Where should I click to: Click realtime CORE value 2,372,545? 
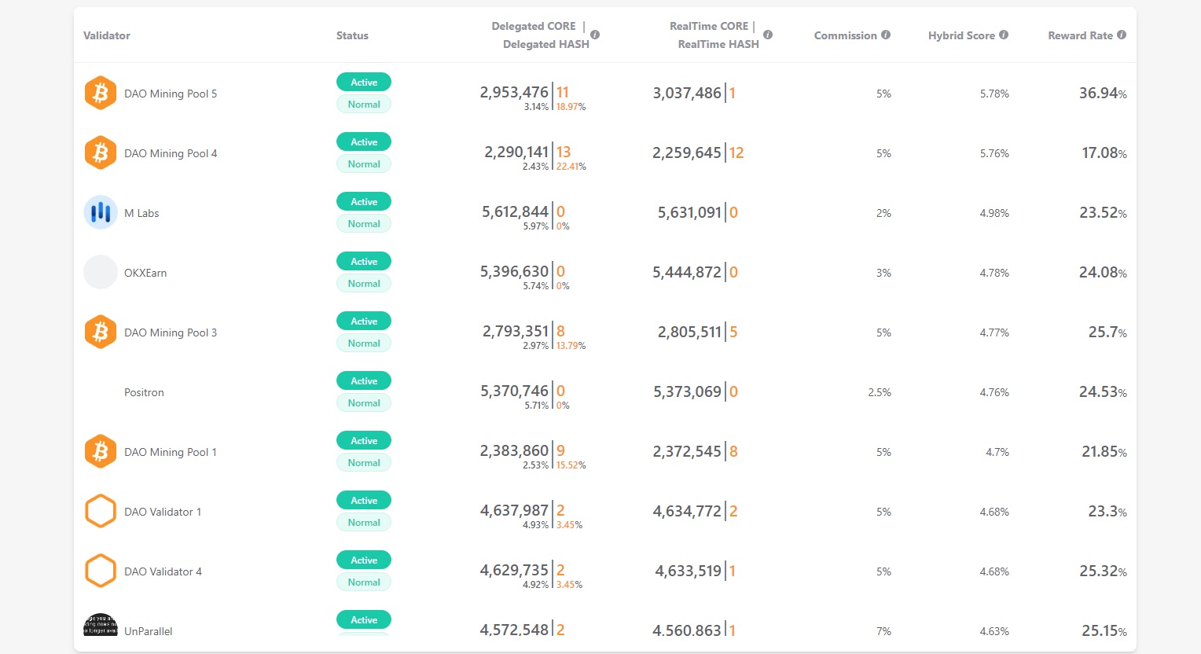click(x=687, y=452)
